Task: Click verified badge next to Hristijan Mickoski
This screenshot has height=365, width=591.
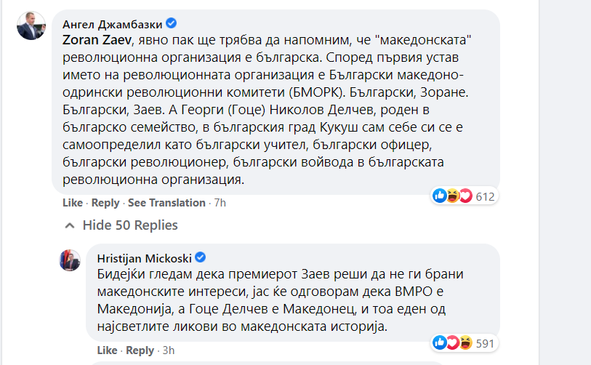Action: tap(201, 257)
